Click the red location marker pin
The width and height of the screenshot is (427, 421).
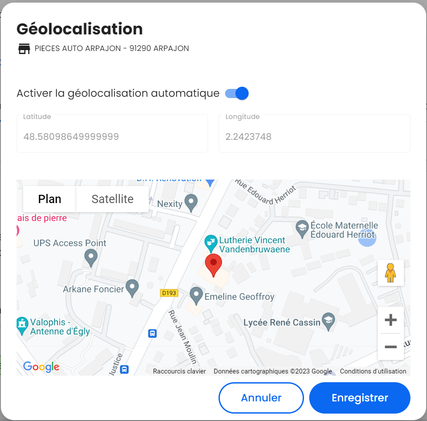(x=213, y=265)
